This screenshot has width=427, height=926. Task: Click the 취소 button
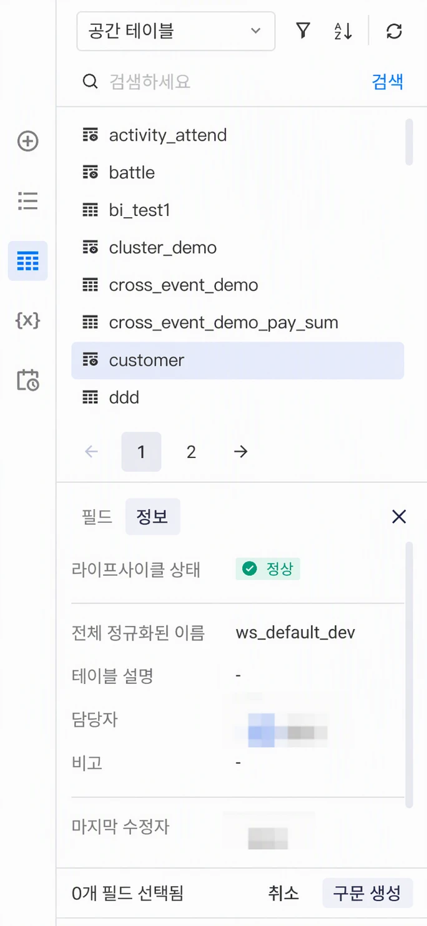[284, 893]
